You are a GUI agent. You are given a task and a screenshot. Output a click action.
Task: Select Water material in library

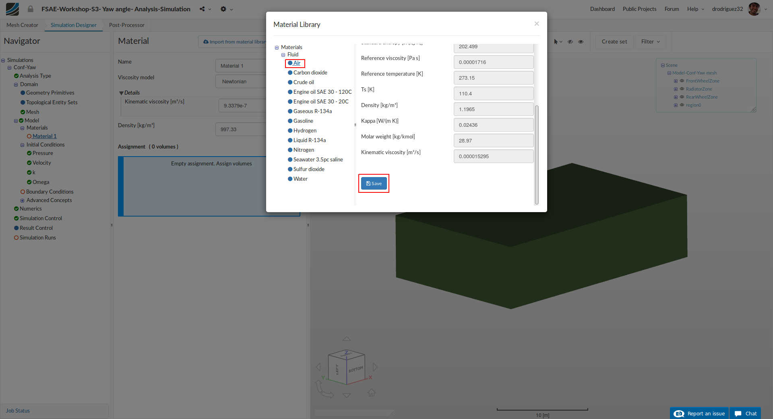(x=298, y=179)
